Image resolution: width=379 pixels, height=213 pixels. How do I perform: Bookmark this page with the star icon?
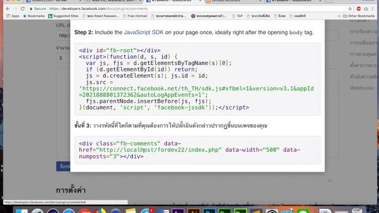(x=350, y=9)
